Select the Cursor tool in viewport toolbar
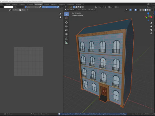The width and height of the screenshot is (155, 116). pos(67,18)
